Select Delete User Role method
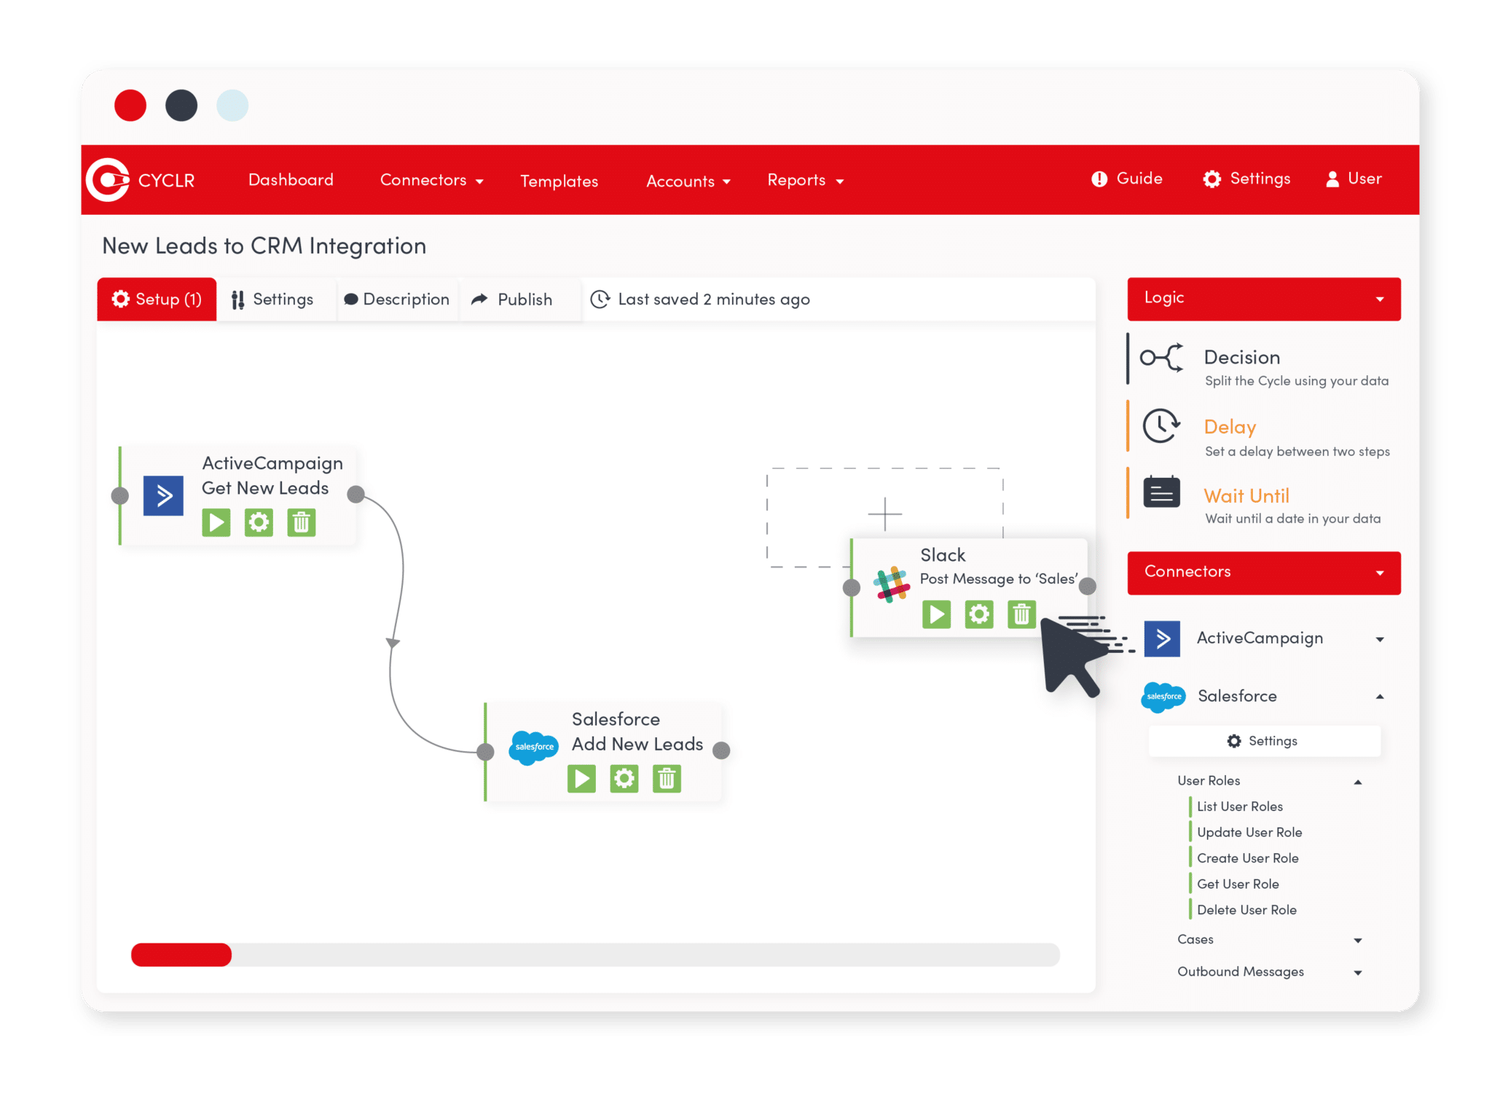Viewport: 1492px width, 1100px height. click(x=1246, y=910)
